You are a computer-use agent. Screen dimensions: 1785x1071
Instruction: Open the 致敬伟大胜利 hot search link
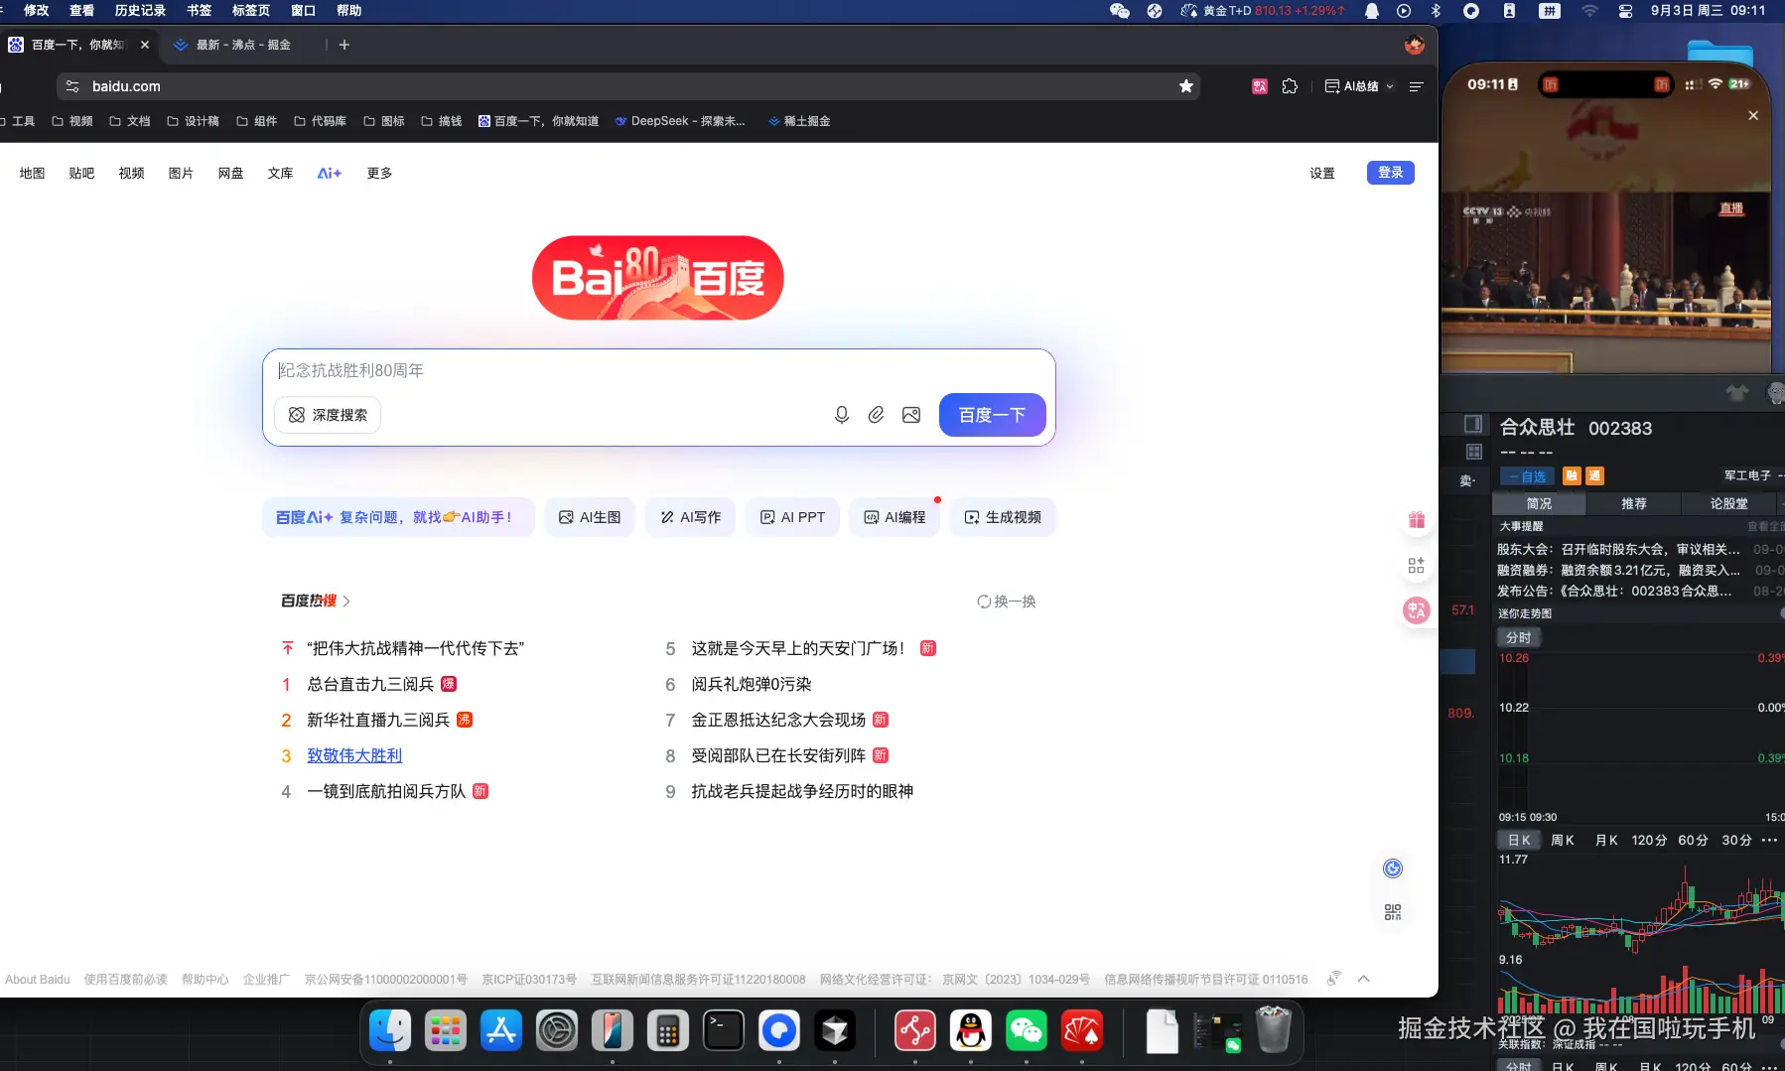pos(354,756)
